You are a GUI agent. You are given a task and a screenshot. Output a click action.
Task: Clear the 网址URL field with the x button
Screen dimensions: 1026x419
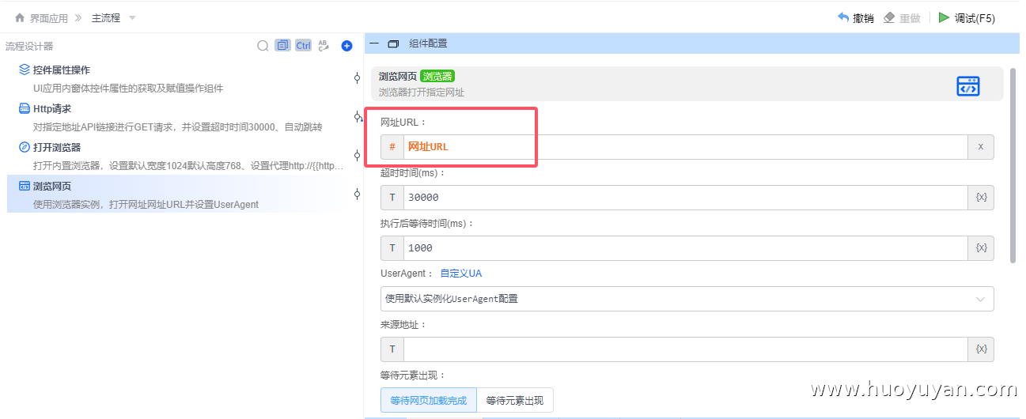(981, 147)
